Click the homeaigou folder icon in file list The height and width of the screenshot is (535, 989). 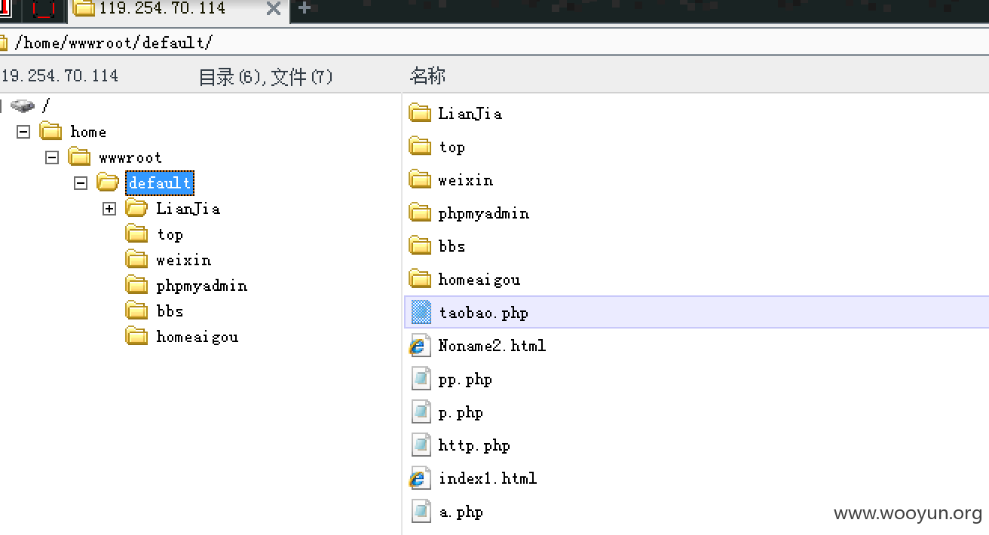(420, 280)
